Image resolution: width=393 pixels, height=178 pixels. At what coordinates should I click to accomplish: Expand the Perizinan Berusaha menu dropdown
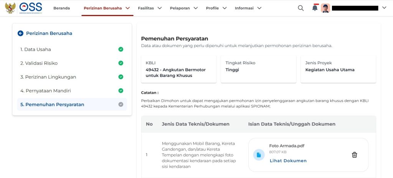(x=127, y=8)
